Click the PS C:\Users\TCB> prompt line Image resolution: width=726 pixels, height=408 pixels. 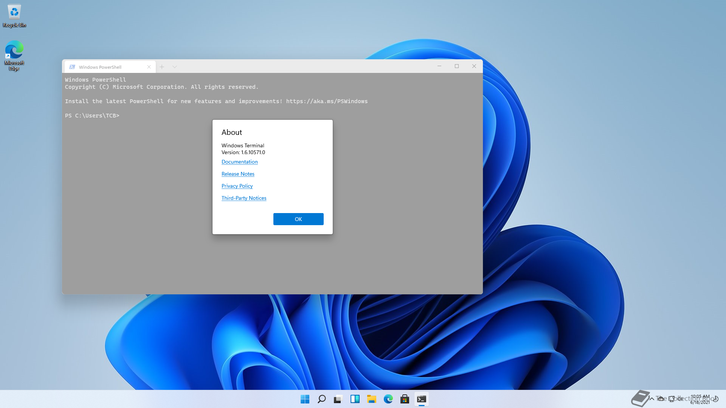92,116
